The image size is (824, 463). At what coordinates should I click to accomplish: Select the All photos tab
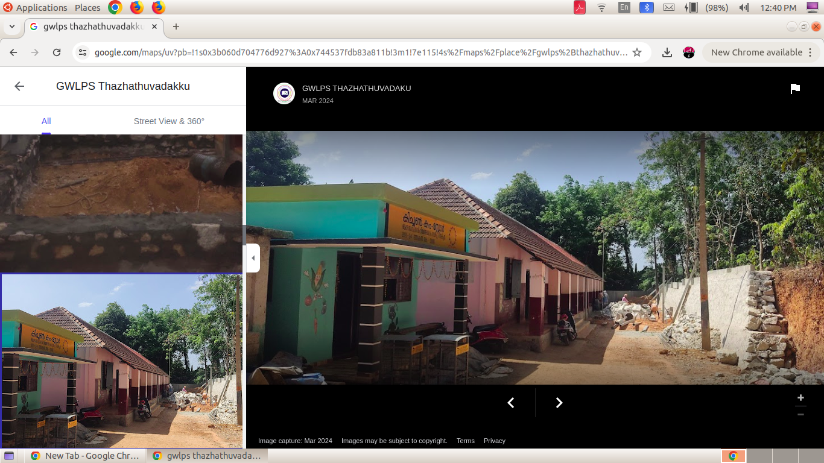46,121
